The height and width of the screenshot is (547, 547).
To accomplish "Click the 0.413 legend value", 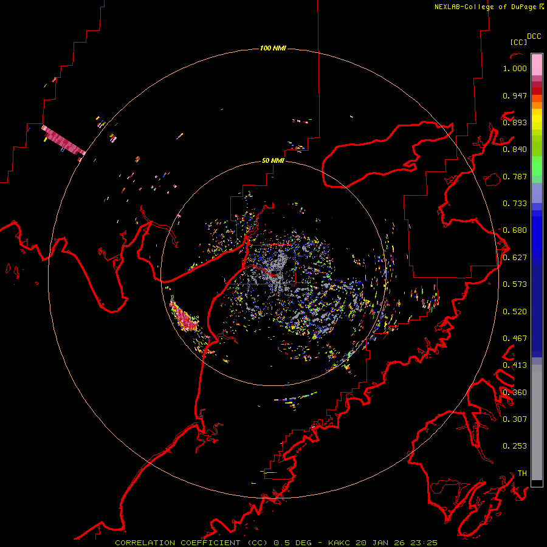I will coord(515,365).
